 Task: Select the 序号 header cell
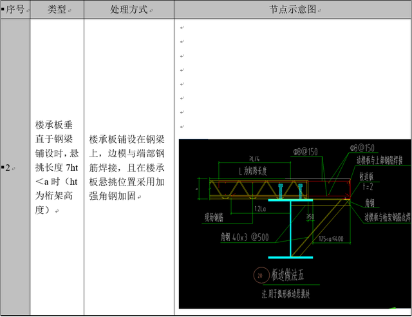click(15, 10)
